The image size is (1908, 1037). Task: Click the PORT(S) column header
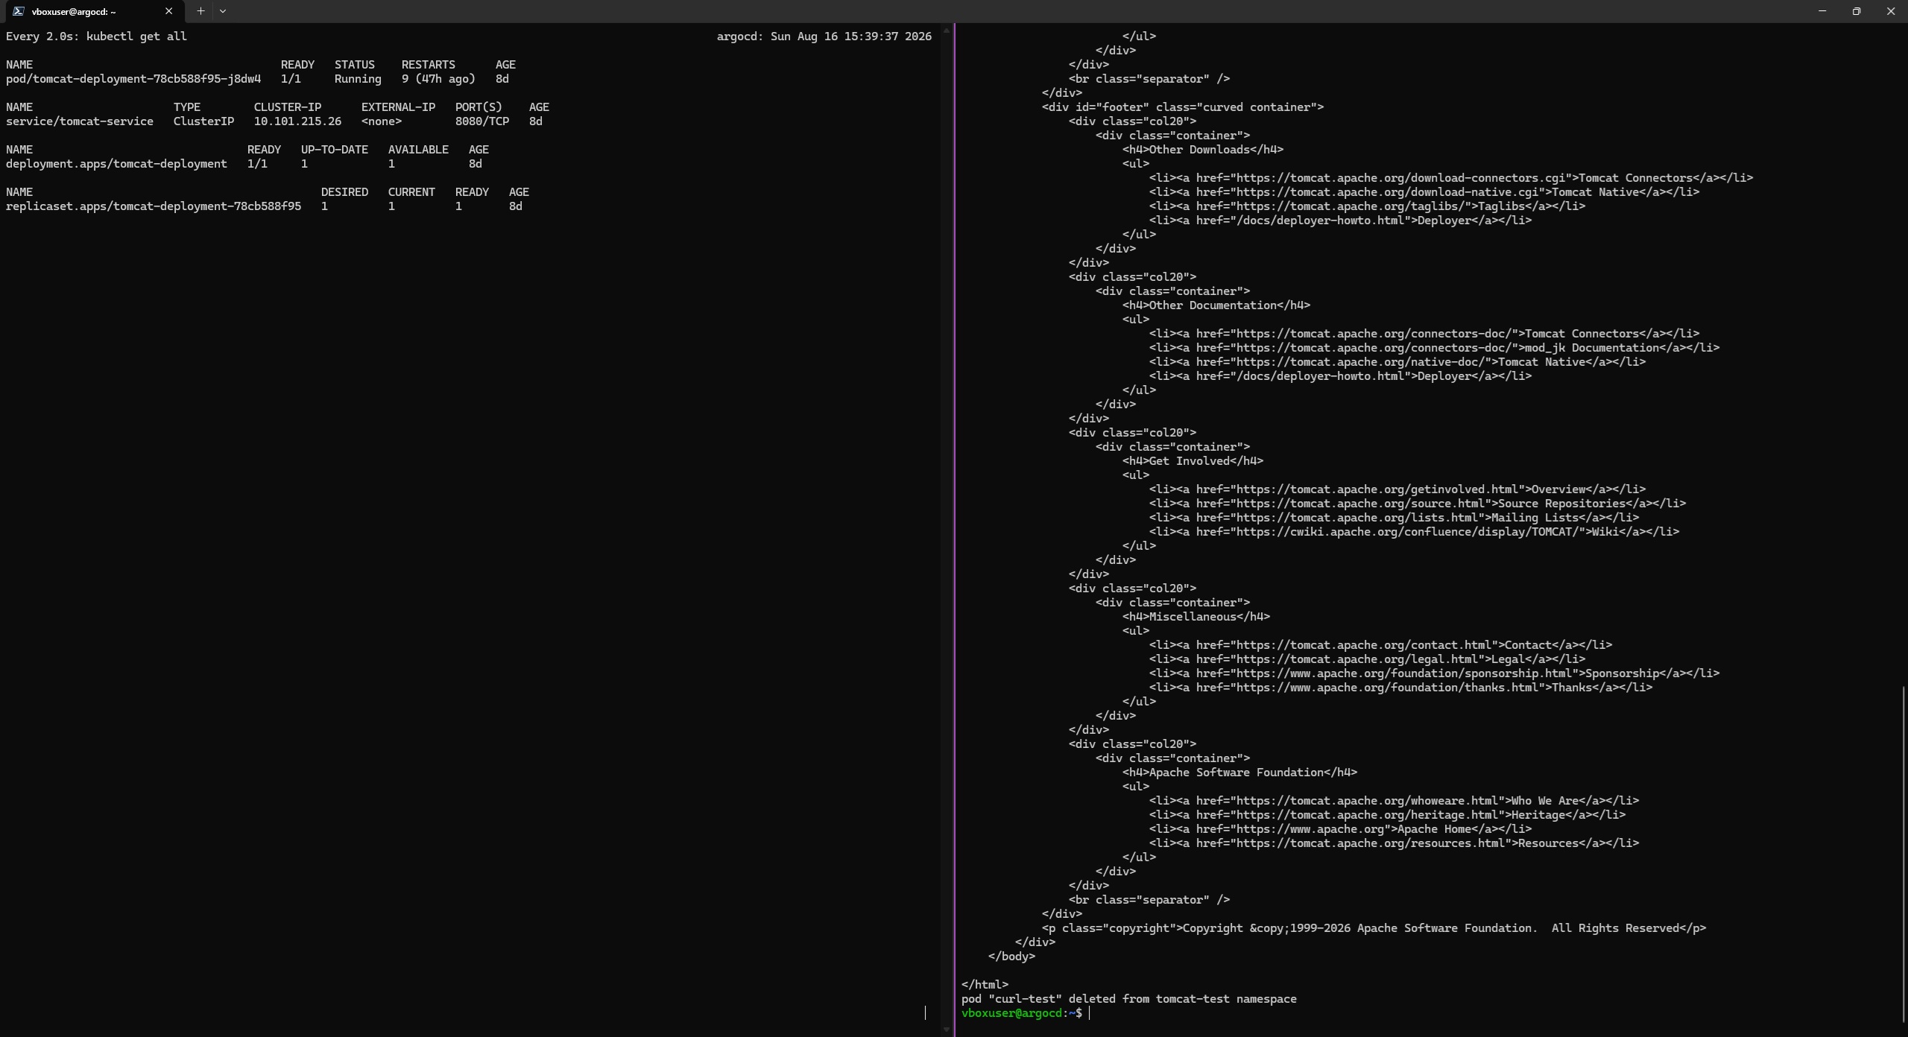tap(478, 107)
